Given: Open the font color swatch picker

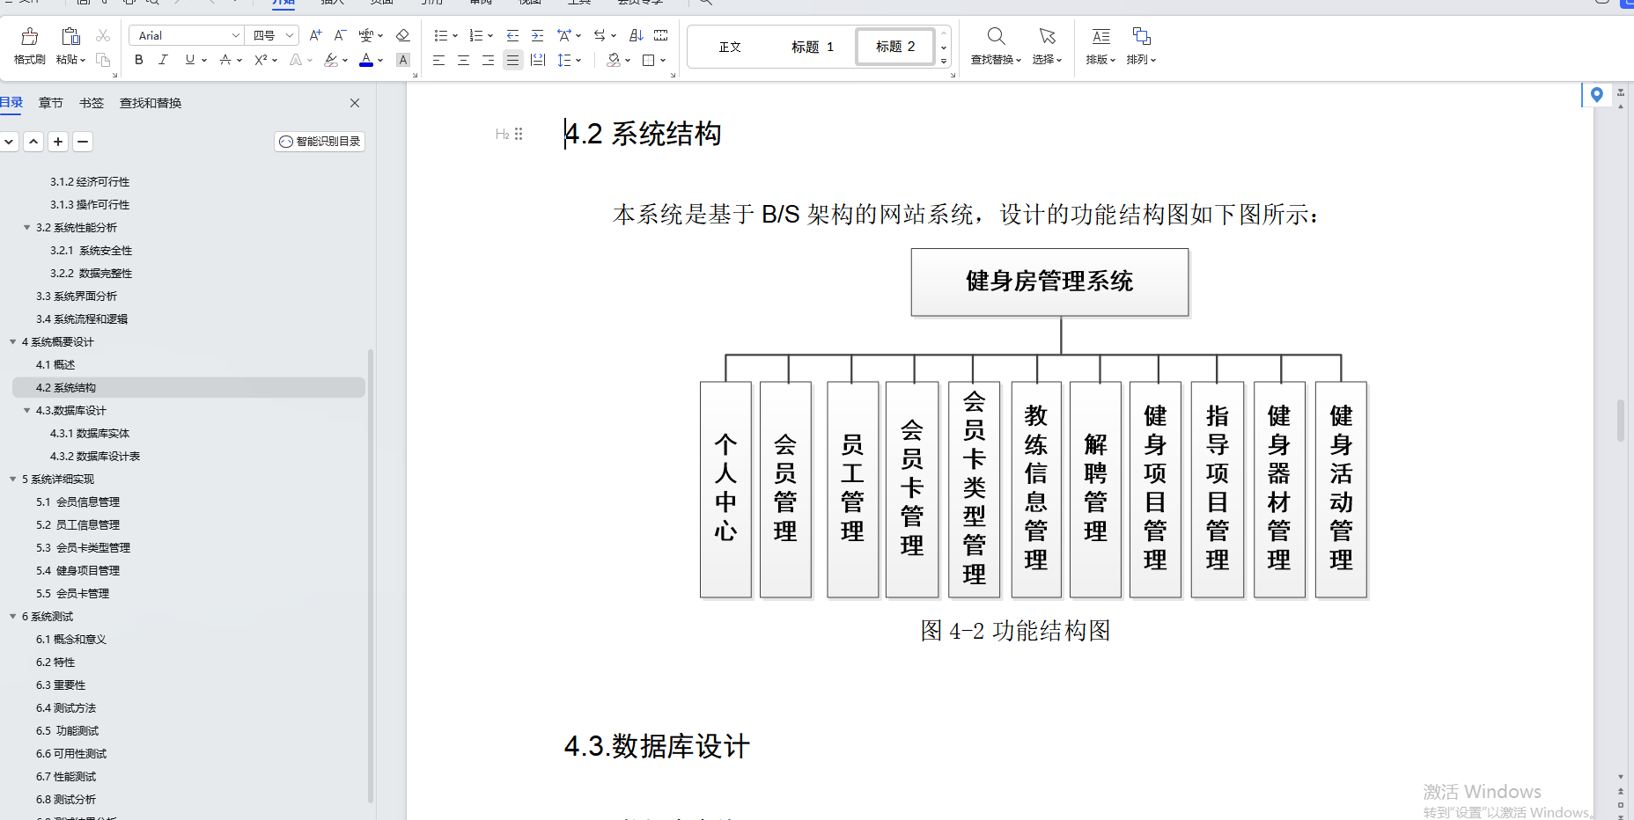Looking at the screenshot, I should pos(379,60).
